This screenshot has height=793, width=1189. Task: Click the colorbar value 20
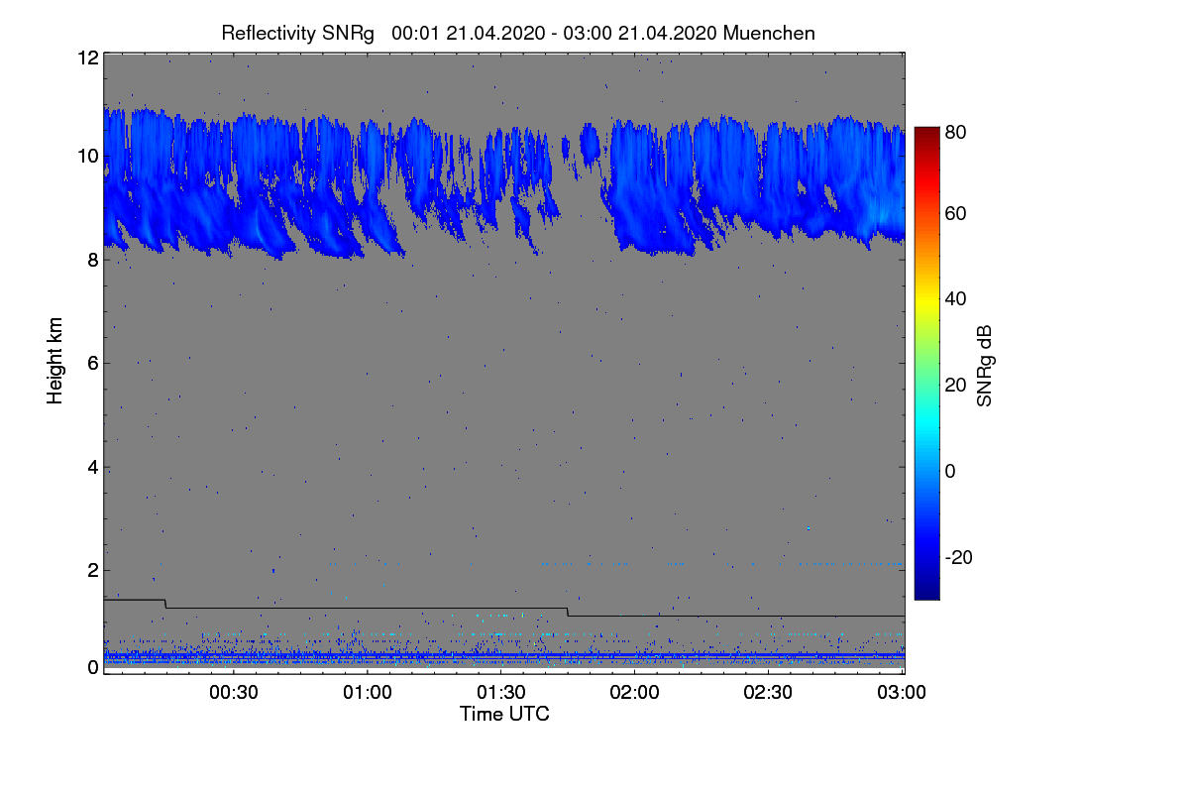(955, 386)
